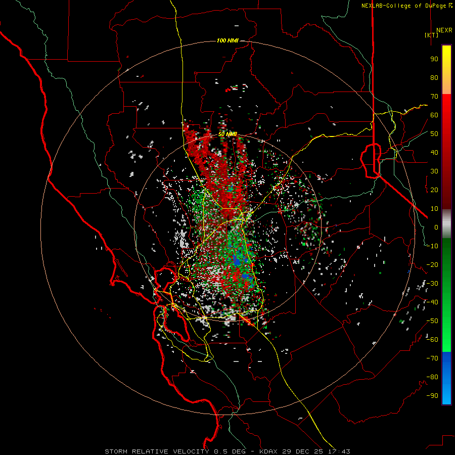Click the NEXLAB-College of DuPage credit text

tap(406, 6)
